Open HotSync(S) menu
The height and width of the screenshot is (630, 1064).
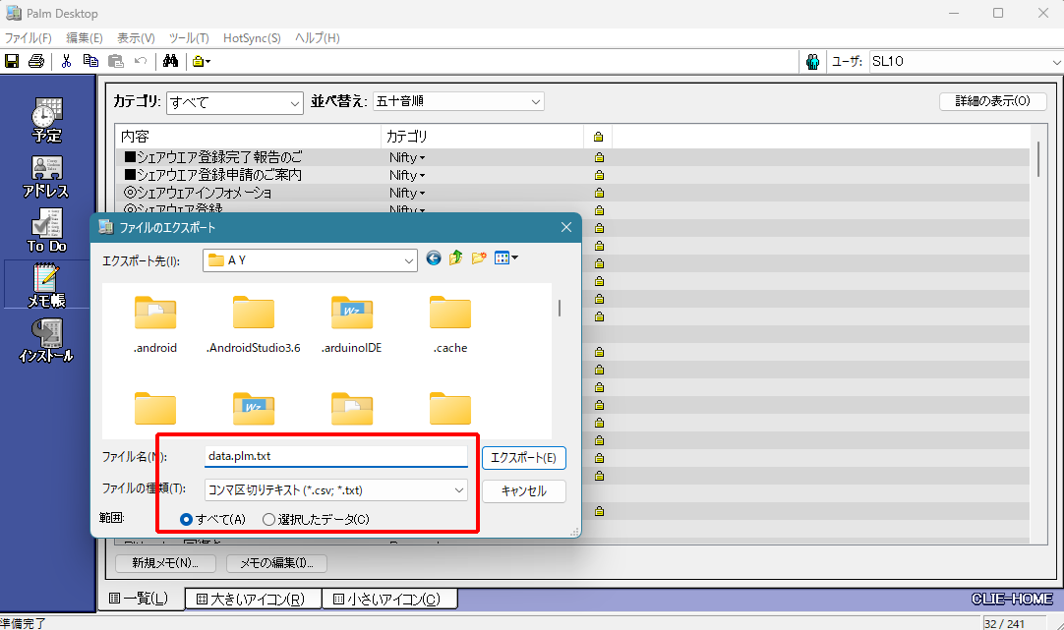pos(252,38)
